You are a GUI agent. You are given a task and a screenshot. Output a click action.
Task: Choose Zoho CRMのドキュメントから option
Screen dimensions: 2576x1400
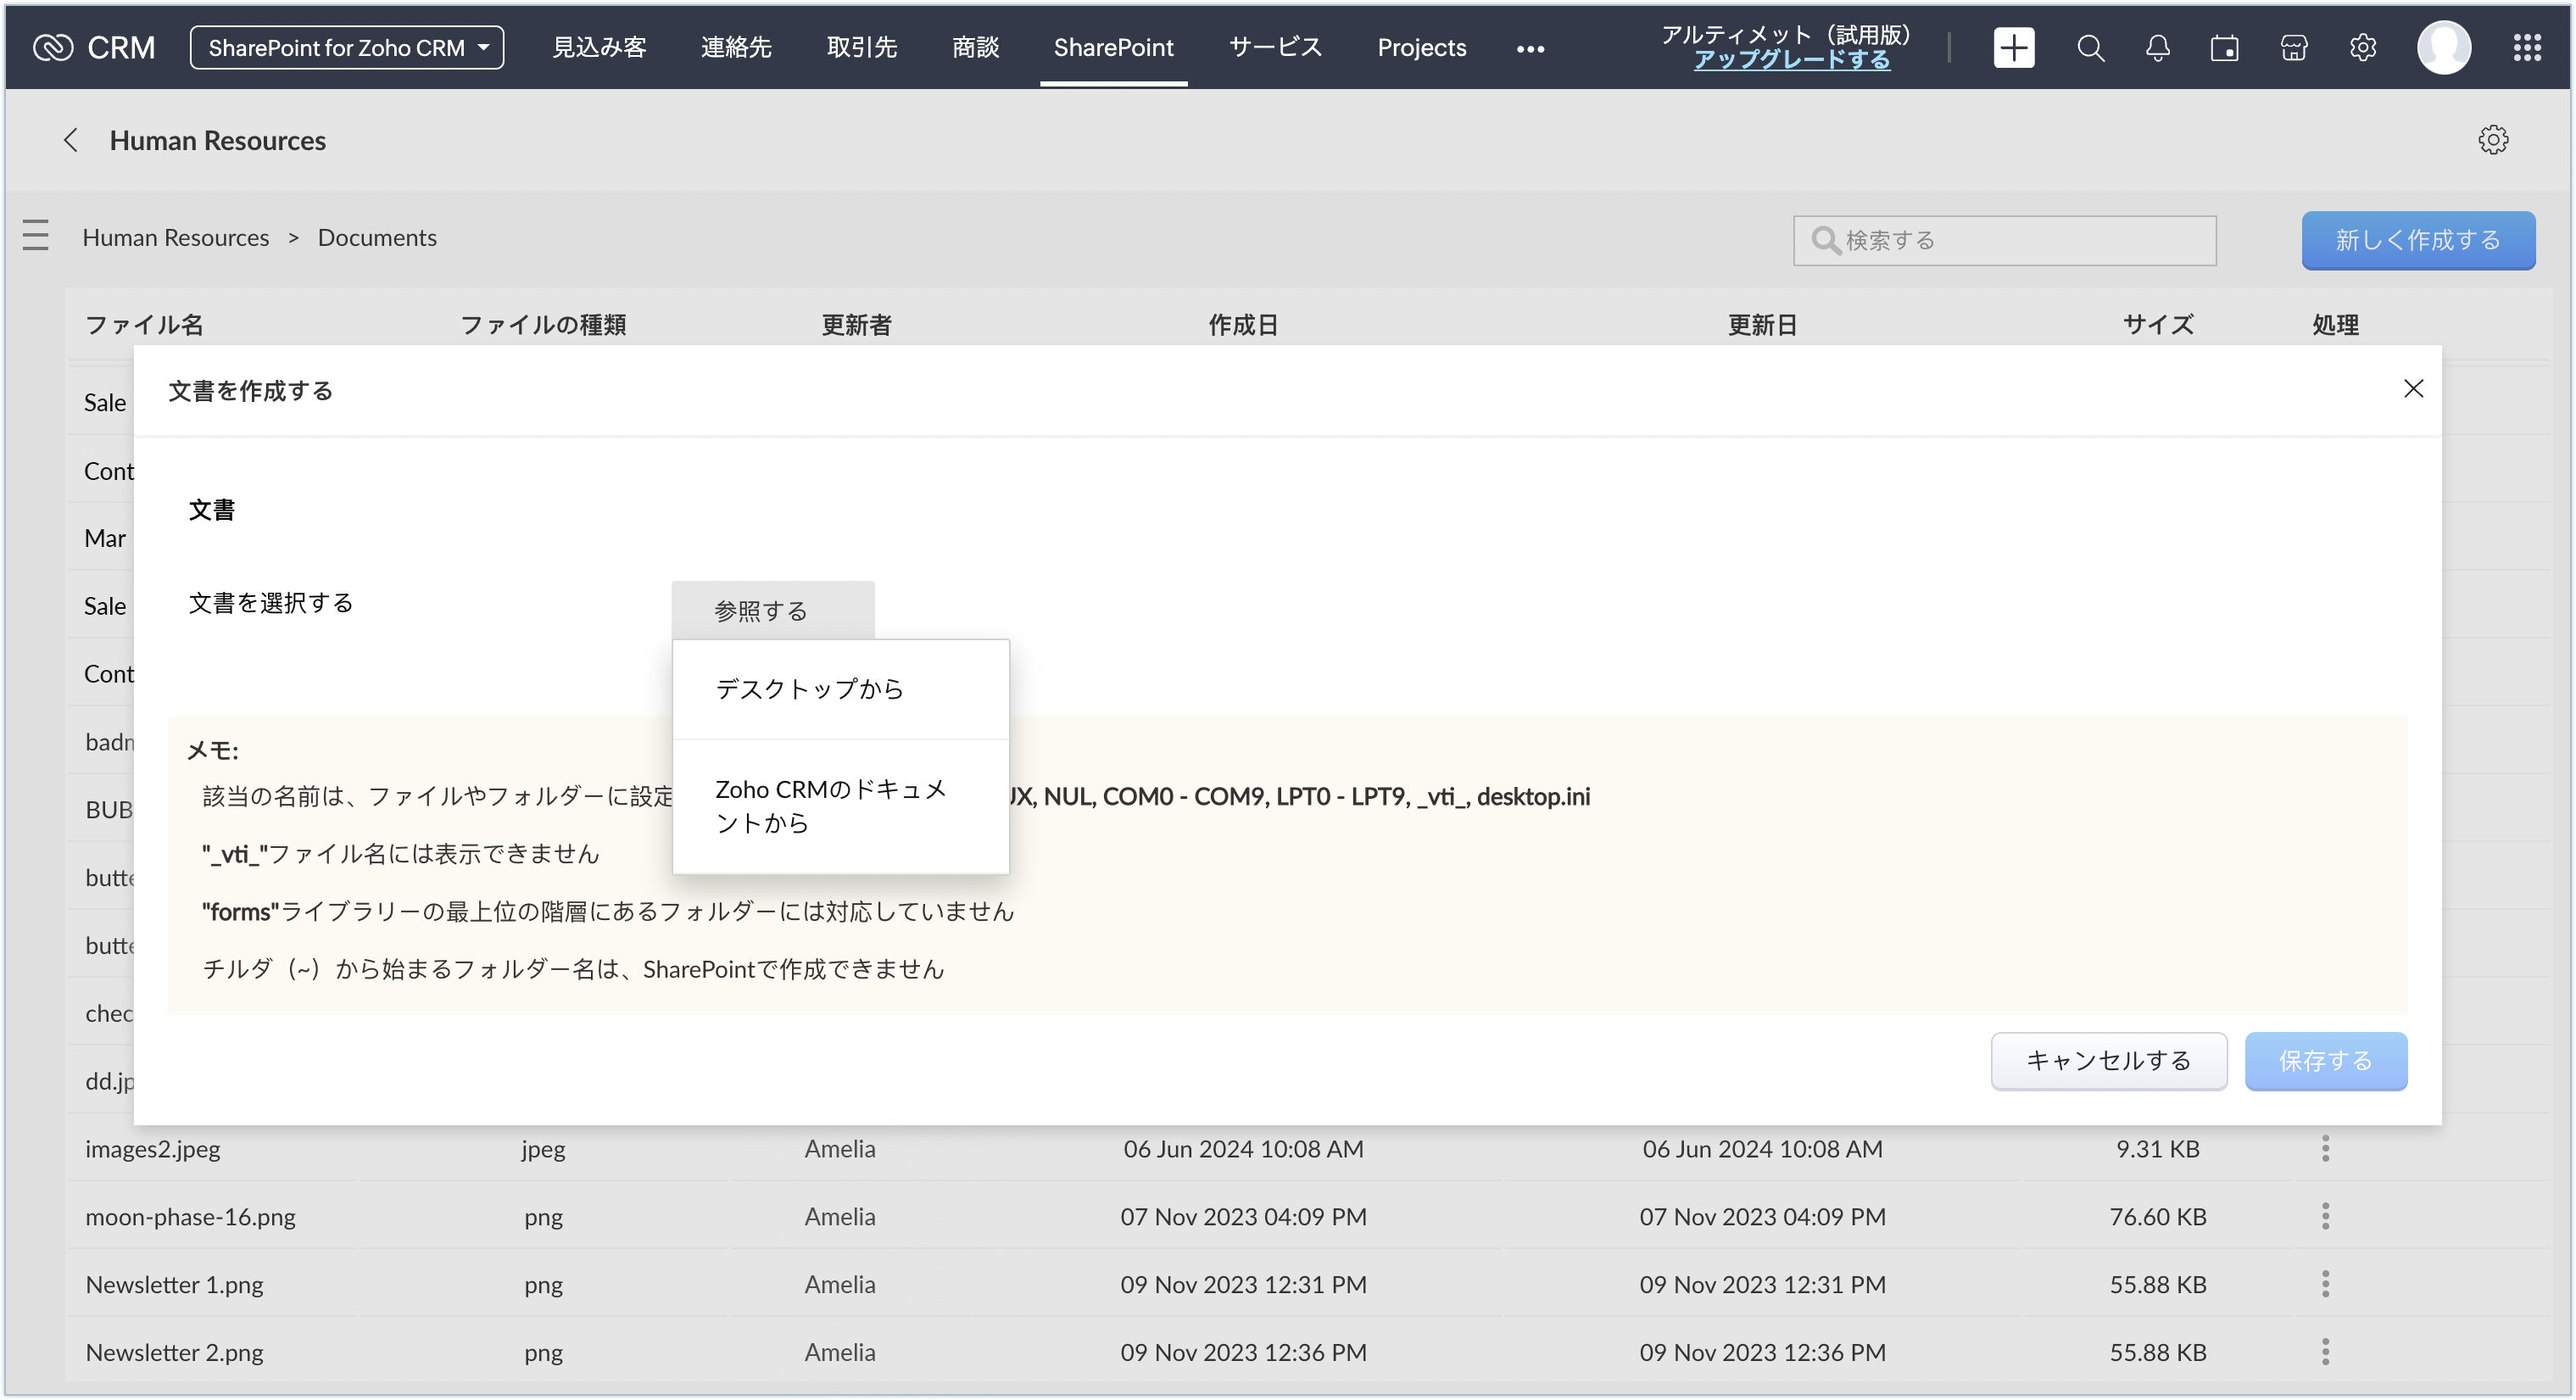pos(830,806)
